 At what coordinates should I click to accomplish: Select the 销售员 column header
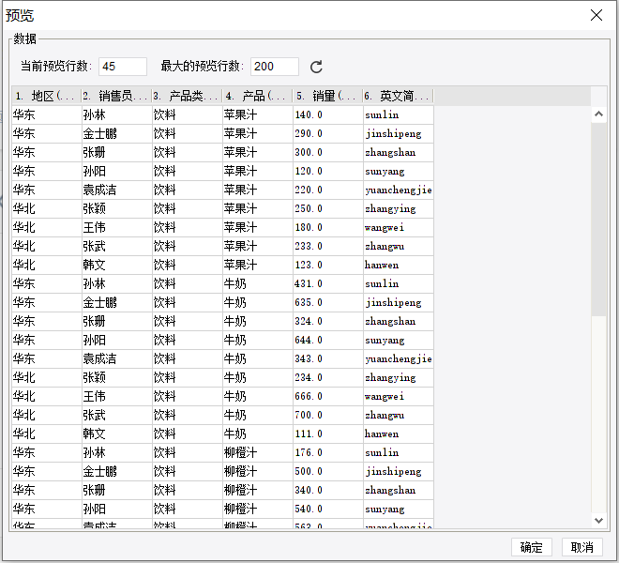click(x=116, y=96)
